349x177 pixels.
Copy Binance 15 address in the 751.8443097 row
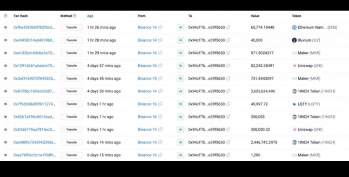(160, 78)
